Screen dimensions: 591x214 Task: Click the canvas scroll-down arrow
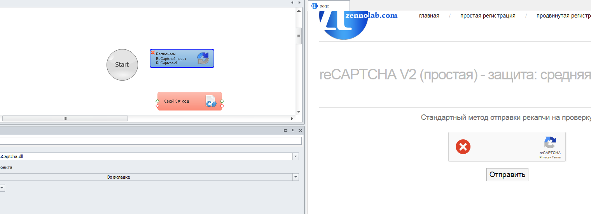tap(299, 112)
